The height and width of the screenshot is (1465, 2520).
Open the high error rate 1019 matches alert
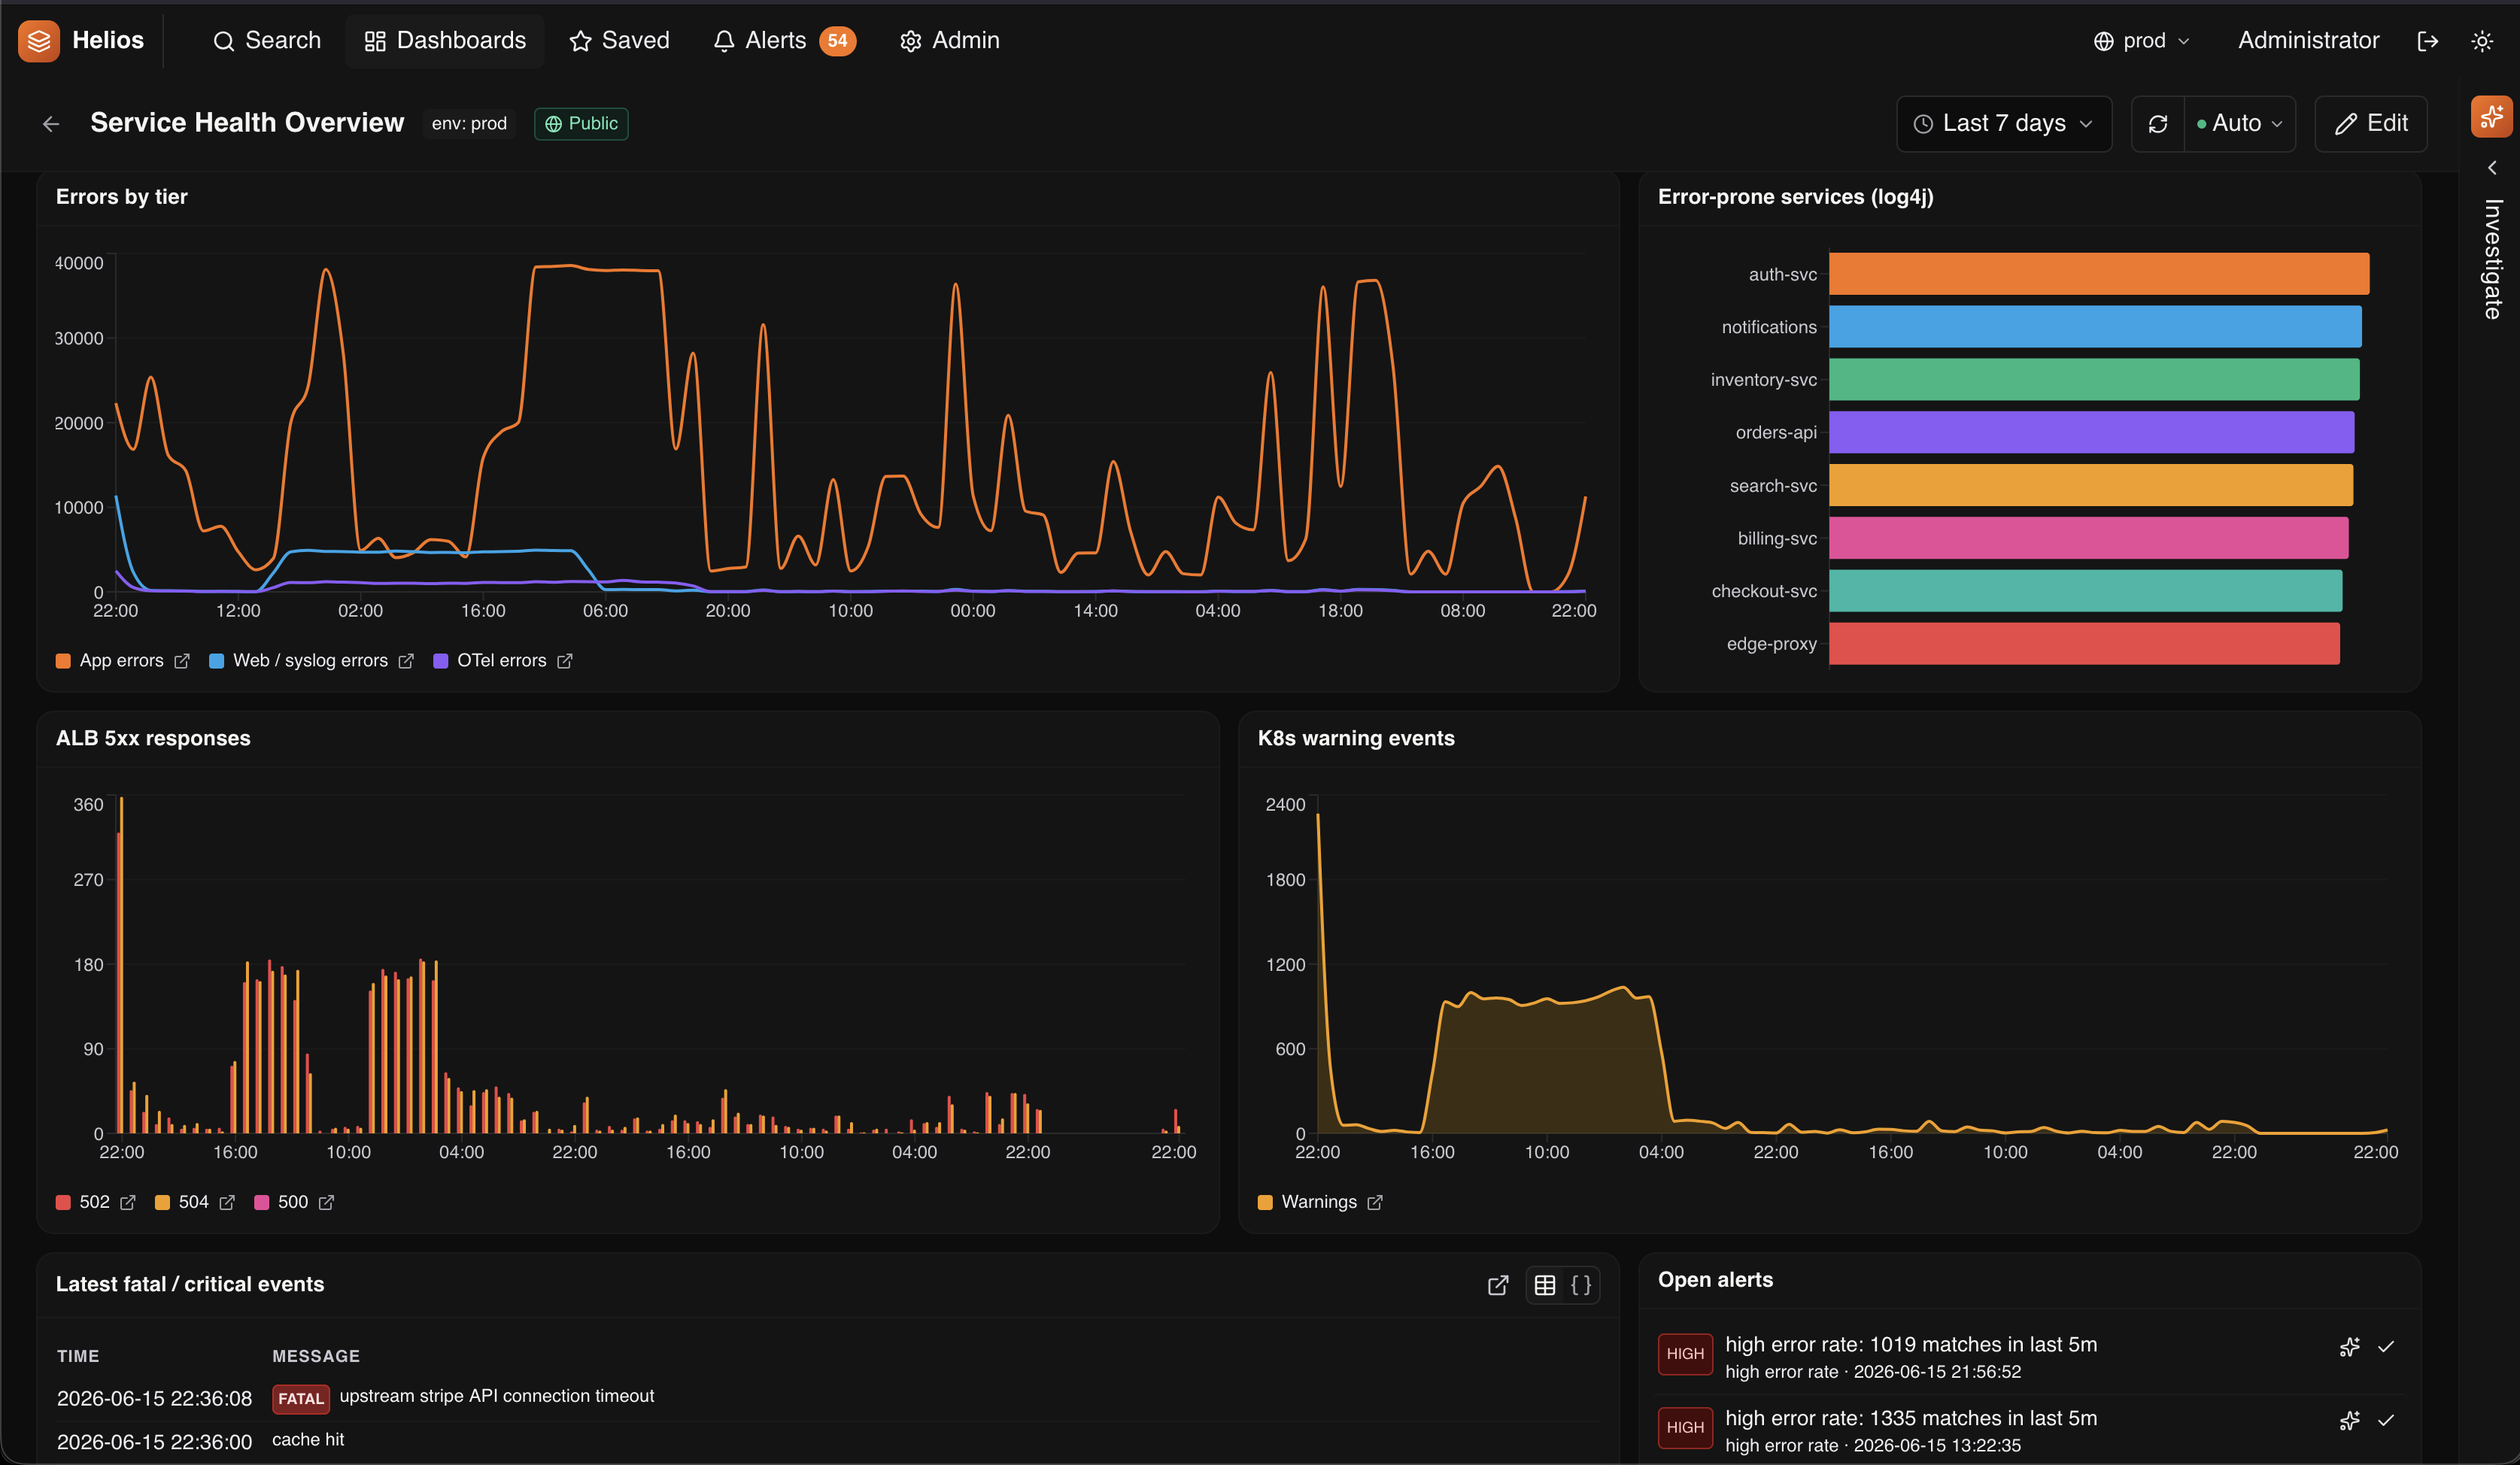[1911, 1345]
